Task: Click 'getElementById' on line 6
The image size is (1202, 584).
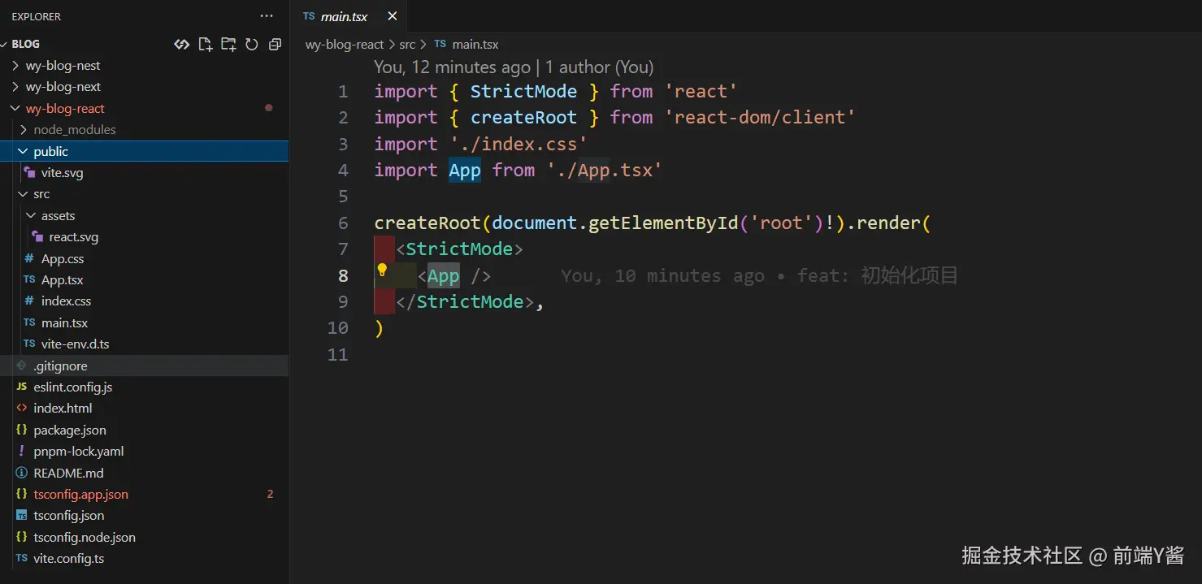Action: [662, 223]
